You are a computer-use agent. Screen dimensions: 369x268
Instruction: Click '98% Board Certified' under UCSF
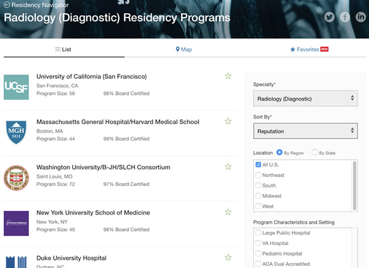click(x=127, y=94)
